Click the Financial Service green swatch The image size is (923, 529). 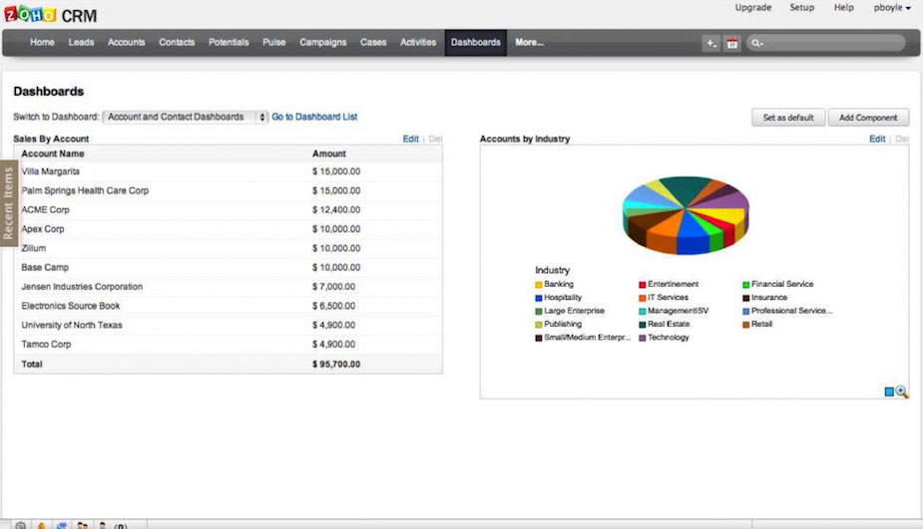point(745,285)
